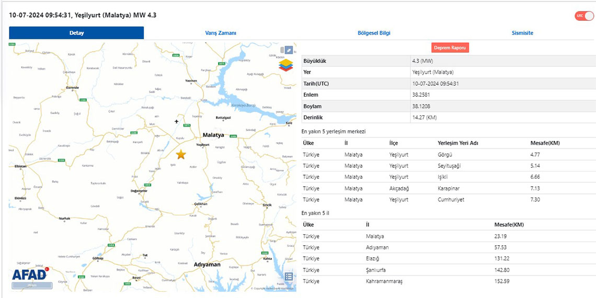Open the Bölgesel Bilgi tab

tap(373, 33)
